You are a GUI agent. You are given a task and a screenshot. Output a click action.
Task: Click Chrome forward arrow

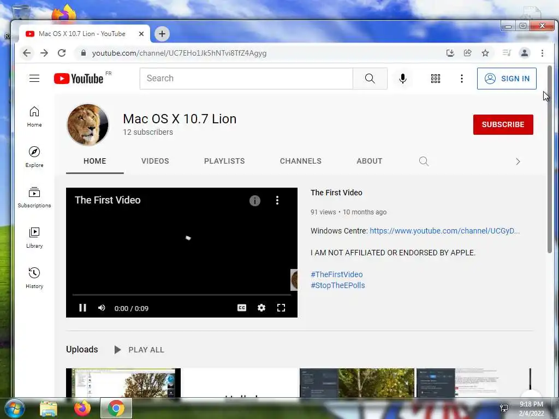(x=44, y=53)
